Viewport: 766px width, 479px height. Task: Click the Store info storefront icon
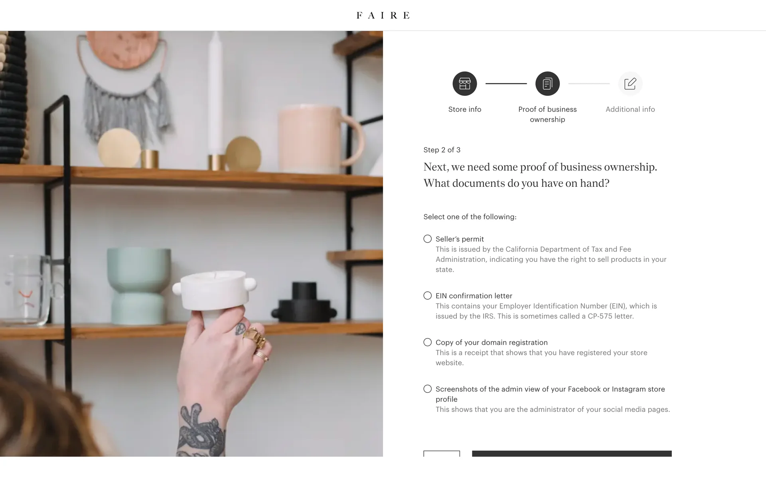click(464, 83)
